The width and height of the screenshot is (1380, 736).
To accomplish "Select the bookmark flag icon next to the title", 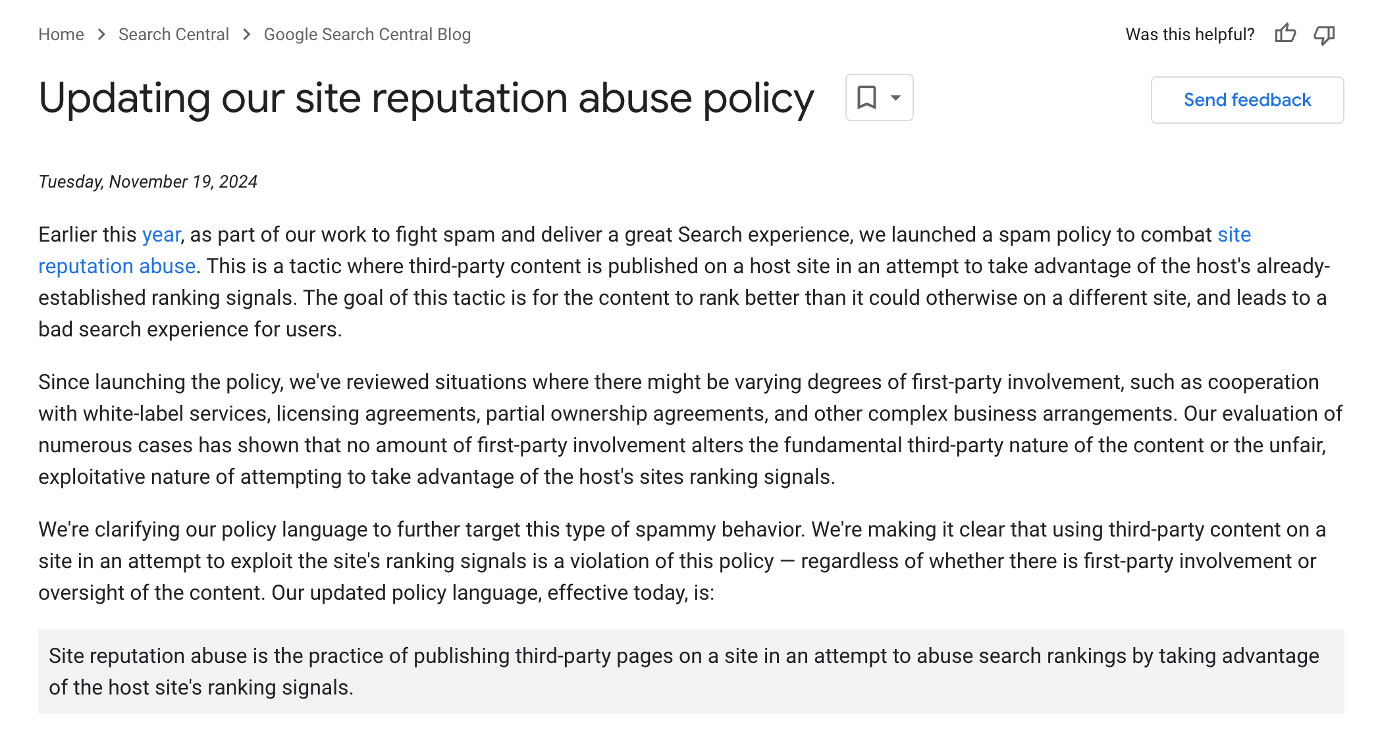I will point(866,97).
